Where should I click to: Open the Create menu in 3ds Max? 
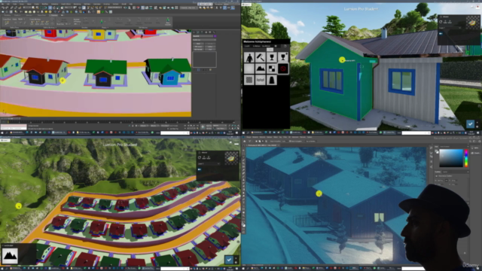click(37, 4)
